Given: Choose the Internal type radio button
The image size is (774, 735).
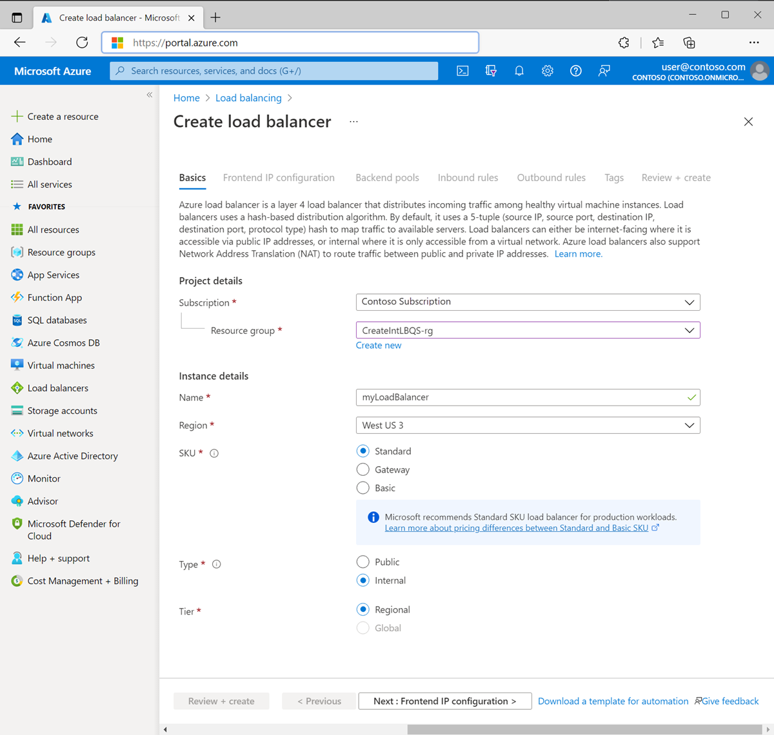Looking at the screenshot, I should pyautogui.click(x=363, y=580).
